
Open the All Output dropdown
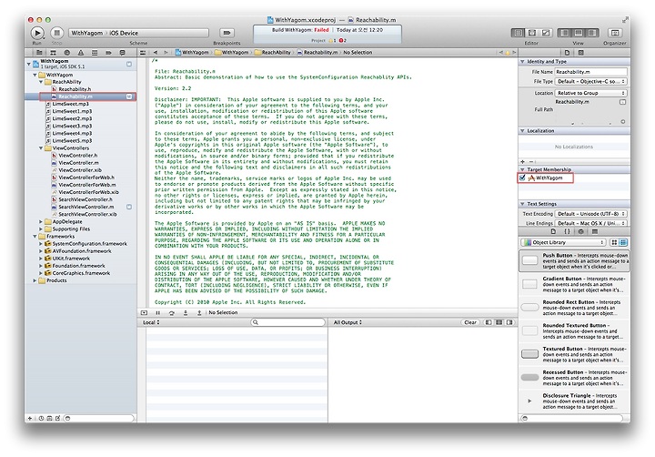tap(348, 322)
